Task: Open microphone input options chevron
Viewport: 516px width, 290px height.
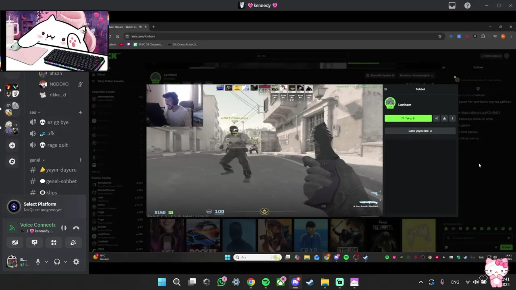Action: click(46, 262)
